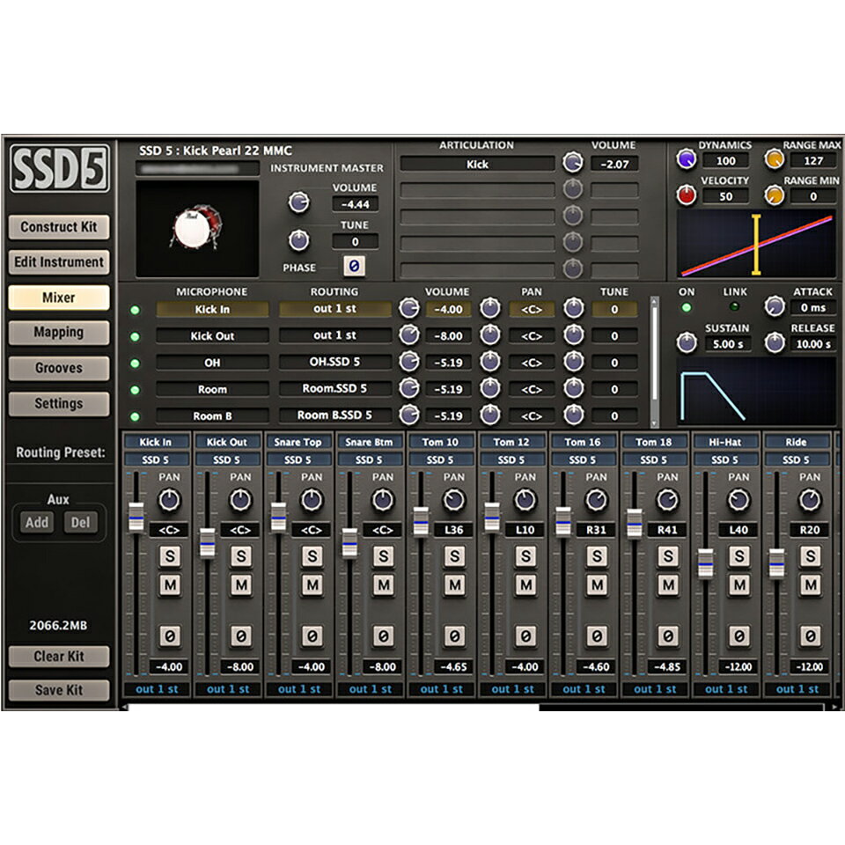Image resolution: width=845 pixels, height=845 pixels.
Task: Toggle the envelope LINK indicator
Action: tap(734, 307)
